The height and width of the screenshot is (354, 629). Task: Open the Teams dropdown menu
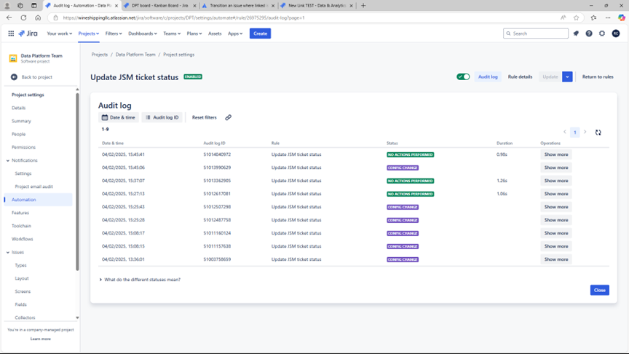point(172,34)
